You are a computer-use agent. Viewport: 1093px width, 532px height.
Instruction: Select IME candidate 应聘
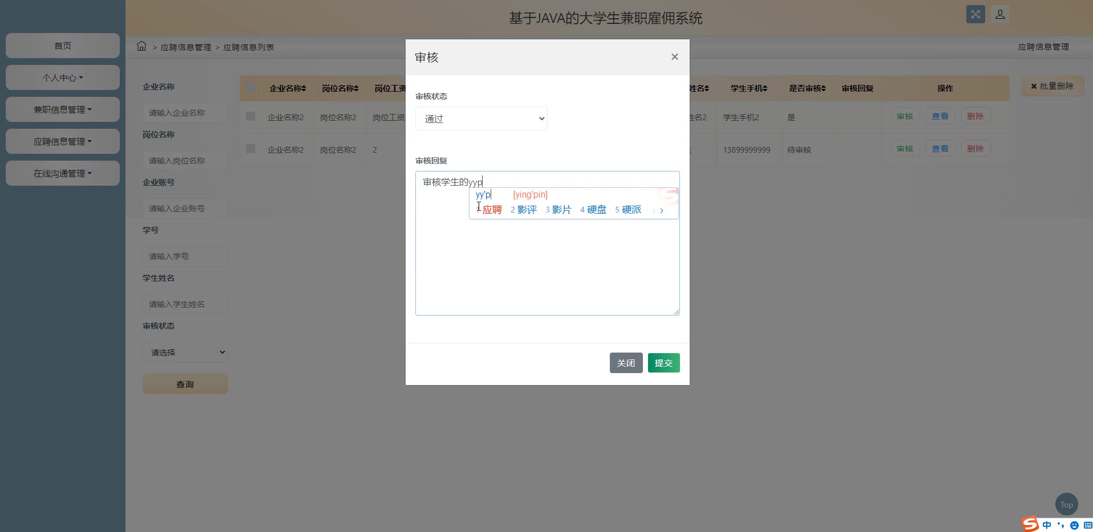pos(492,210)
